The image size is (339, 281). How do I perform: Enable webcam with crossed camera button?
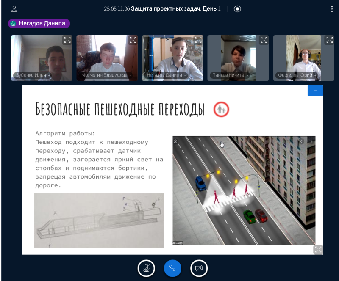[x=199, y=268]
